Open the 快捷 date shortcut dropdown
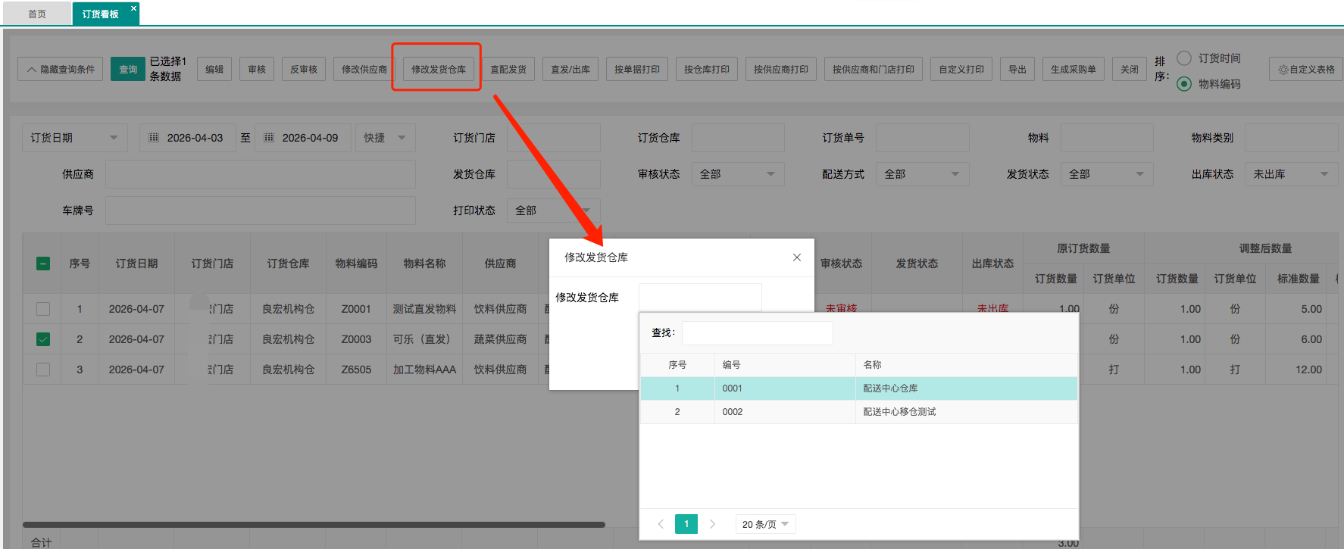Screen dimensions: 1344x549 coord(385,138)
